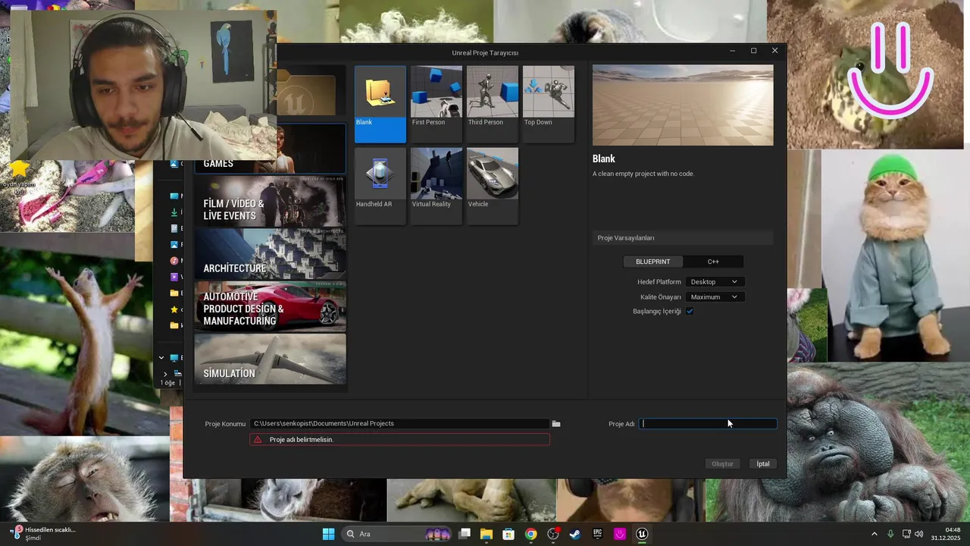Select the Blank project template
This screenshot has height=546, width=970.
[x=380, y=104]
